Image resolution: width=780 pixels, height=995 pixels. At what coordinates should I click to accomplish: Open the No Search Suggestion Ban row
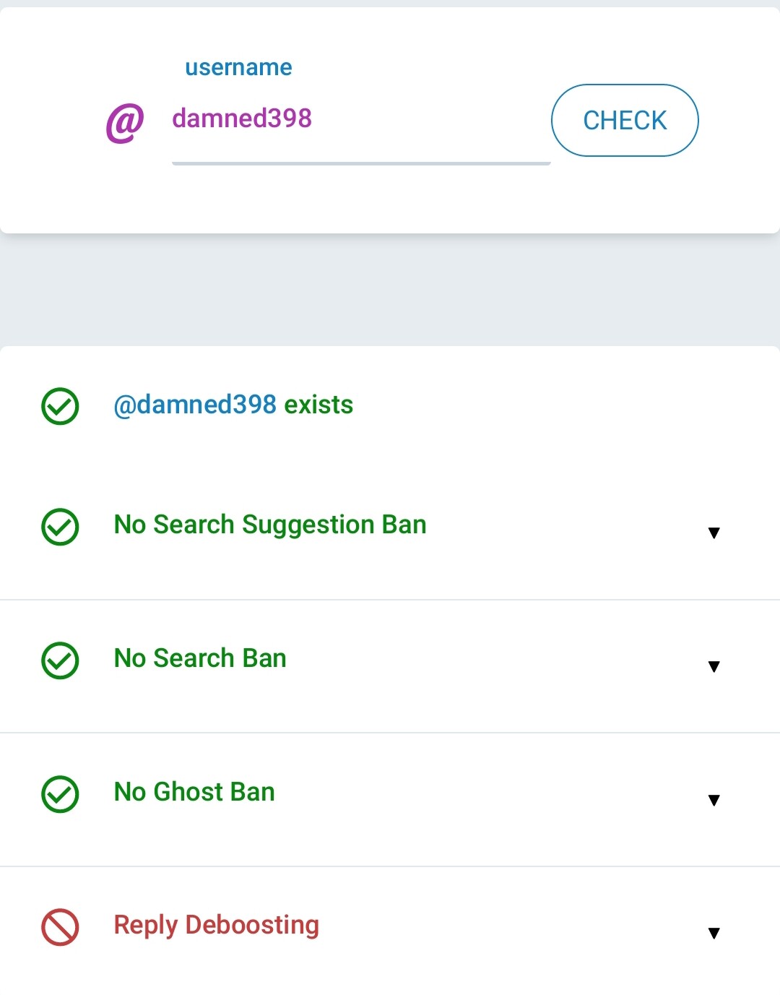click(390, 533)
